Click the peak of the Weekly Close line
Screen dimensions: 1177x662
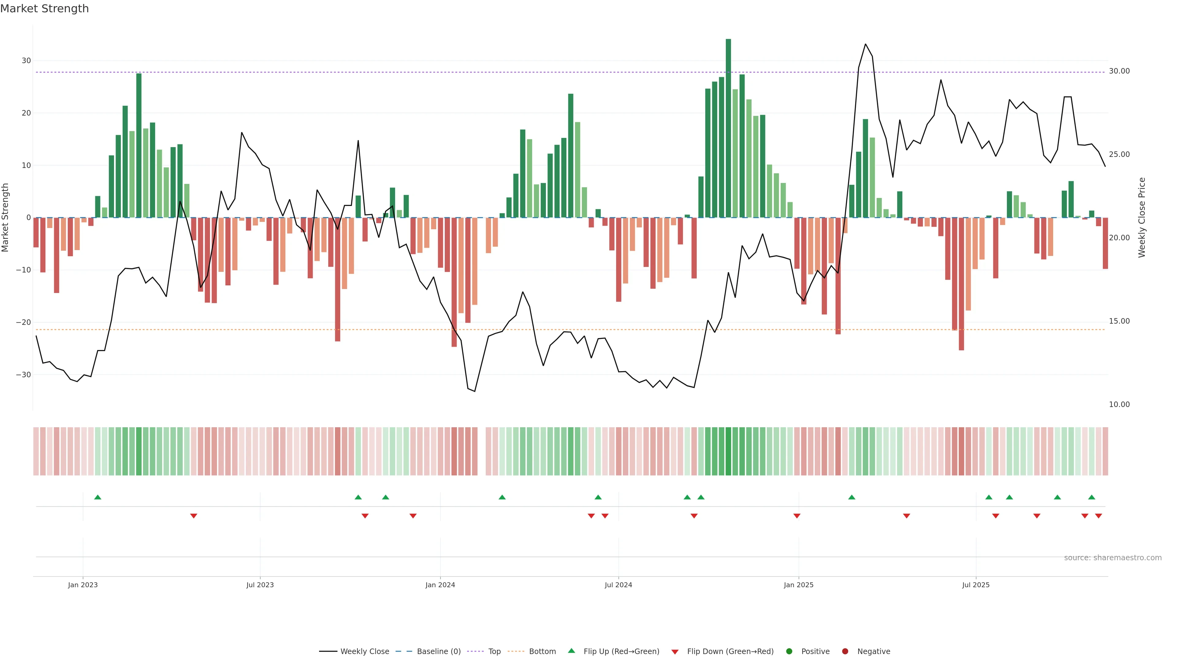pos(865,44)
